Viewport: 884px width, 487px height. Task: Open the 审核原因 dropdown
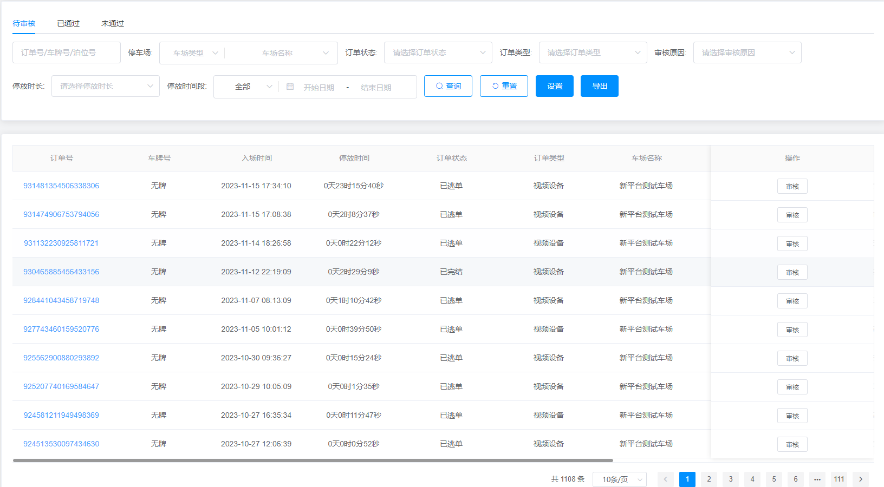tap(747, 53)
